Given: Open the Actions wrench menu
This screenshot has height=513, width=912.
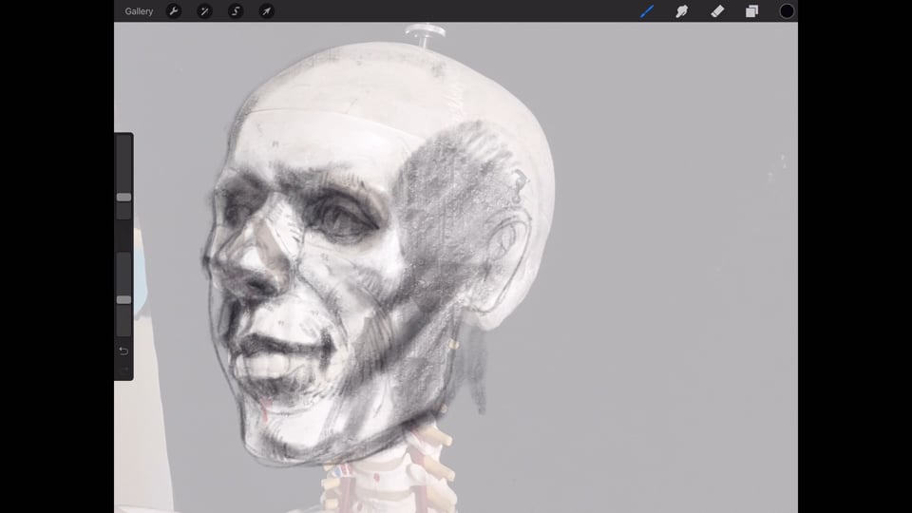Looking at the screenshot, I should [173, 11].
